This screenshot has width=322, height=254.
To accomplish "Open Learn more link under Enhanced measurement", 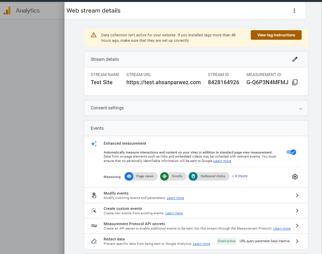I will point(222,161).
